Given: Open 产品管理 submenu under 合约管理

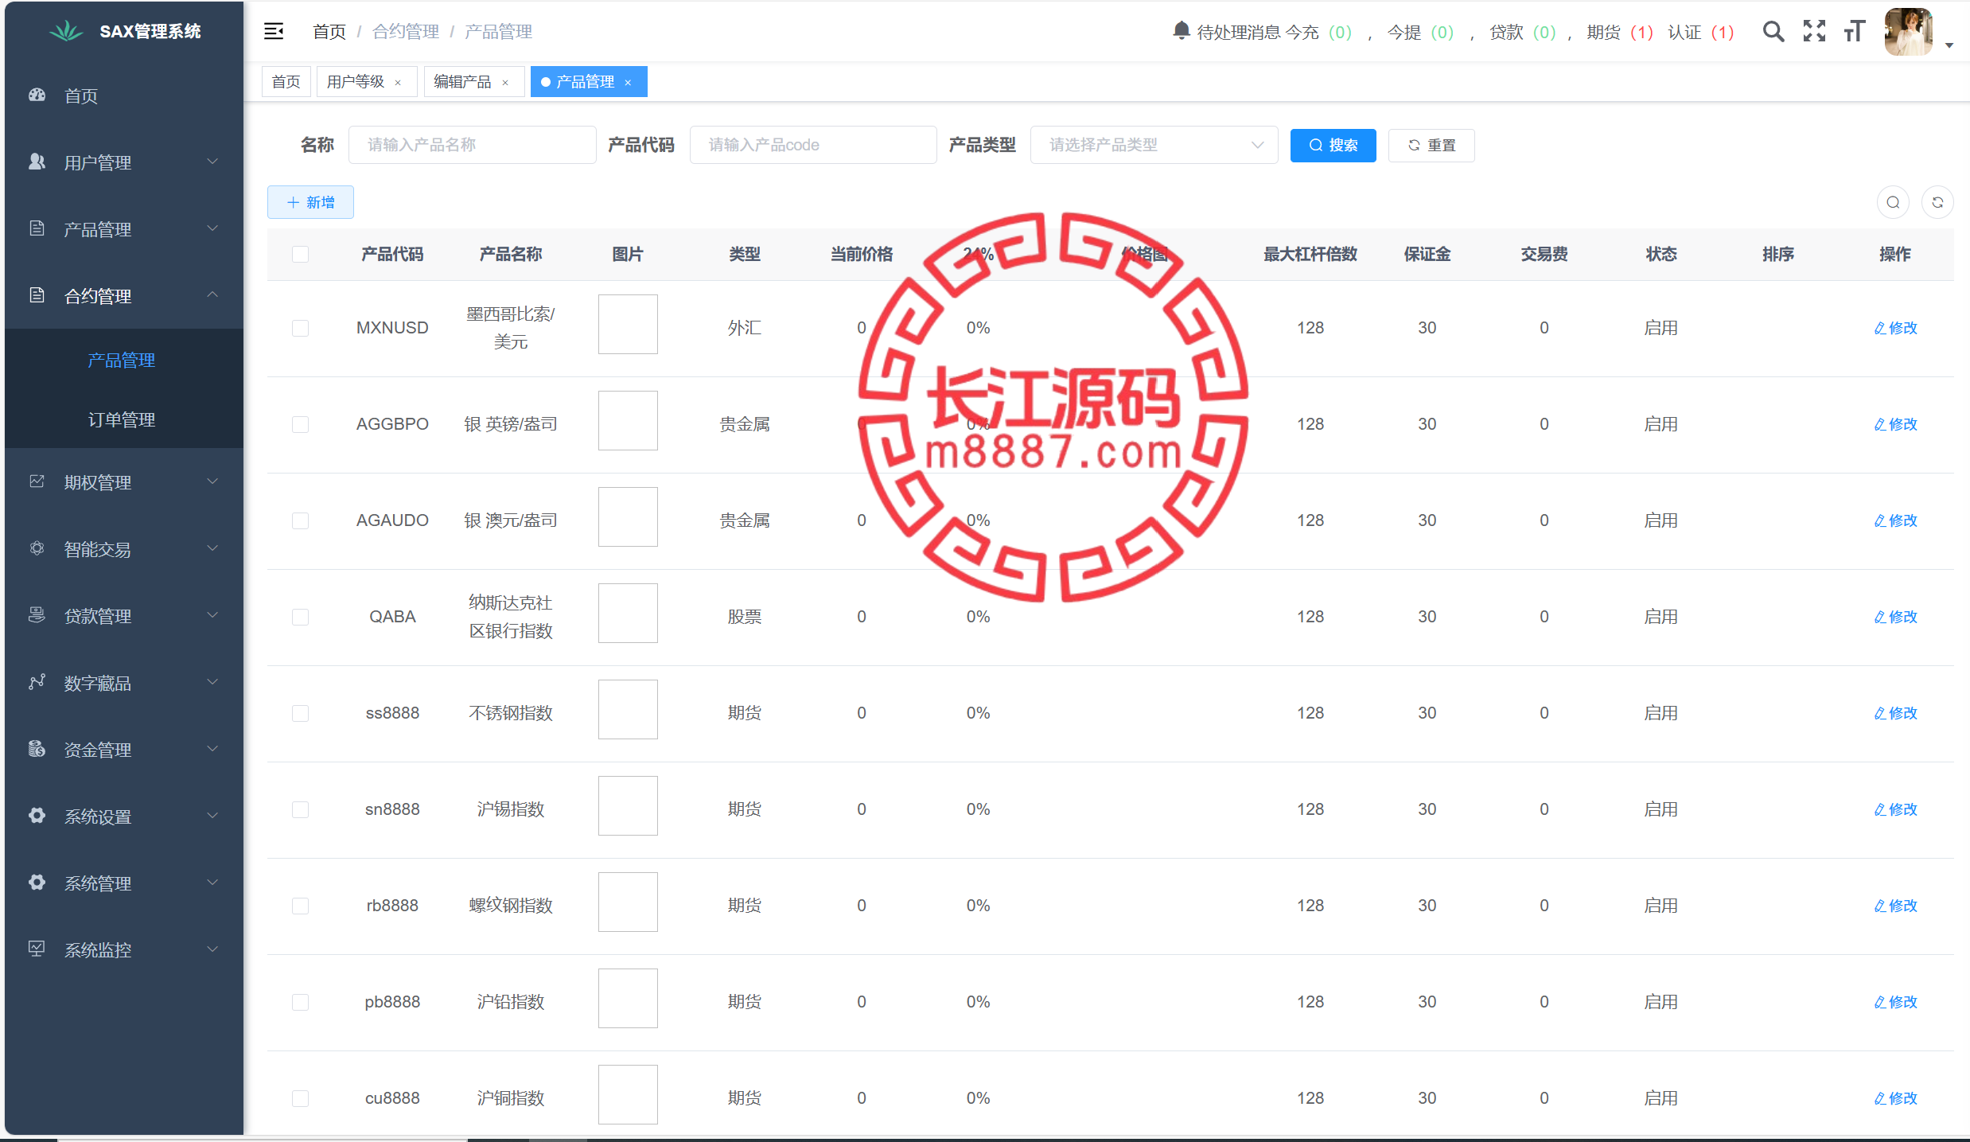Looking at the screenshot, I should (x=122, y=361).
